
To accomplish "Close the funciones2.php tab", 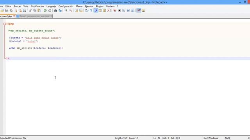I will [14, 16].
